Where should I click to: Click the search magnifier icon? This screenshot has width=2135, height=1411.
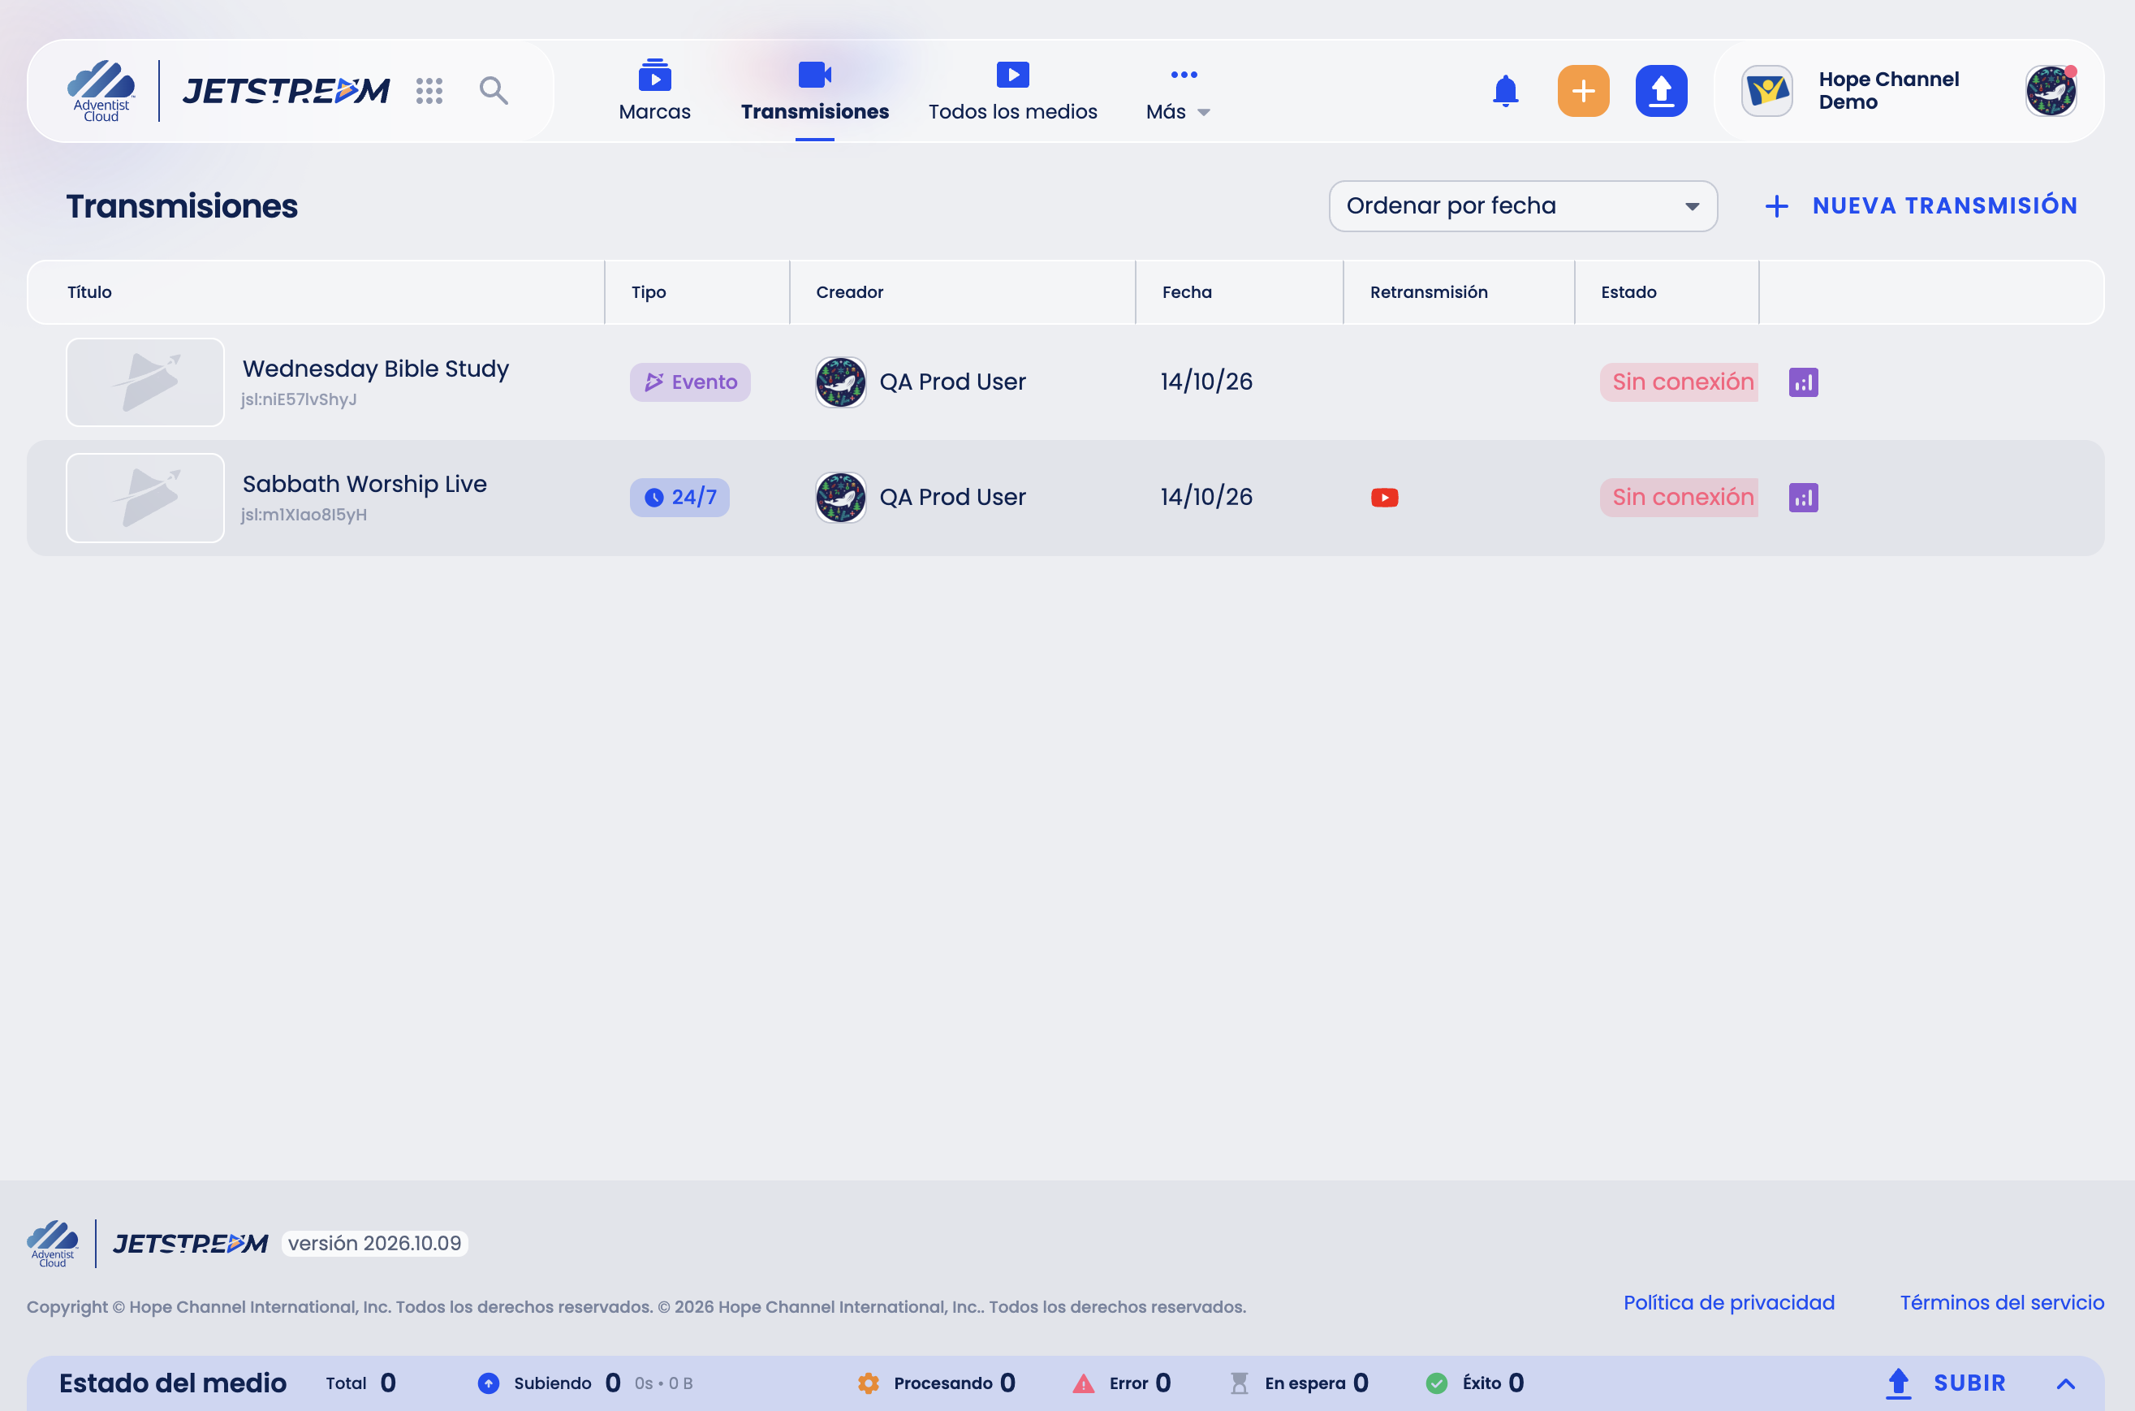coord(493,90)
